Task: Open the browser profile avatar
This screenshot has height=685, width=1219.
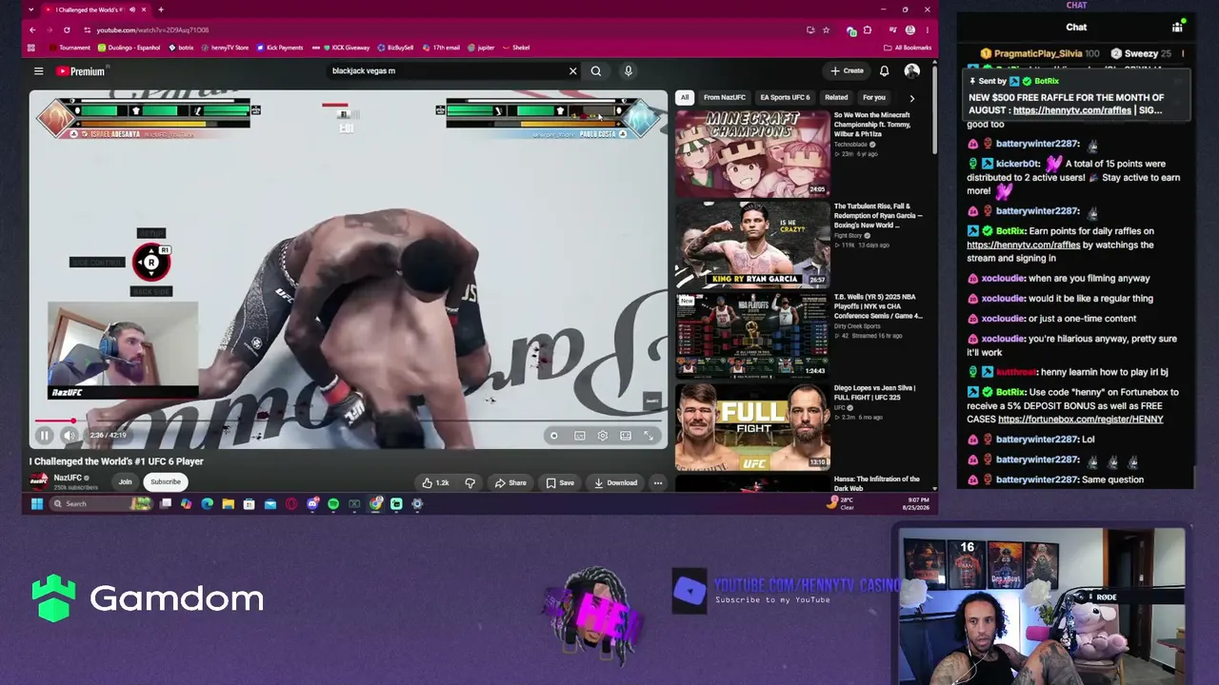Action: tap(910, 29)
